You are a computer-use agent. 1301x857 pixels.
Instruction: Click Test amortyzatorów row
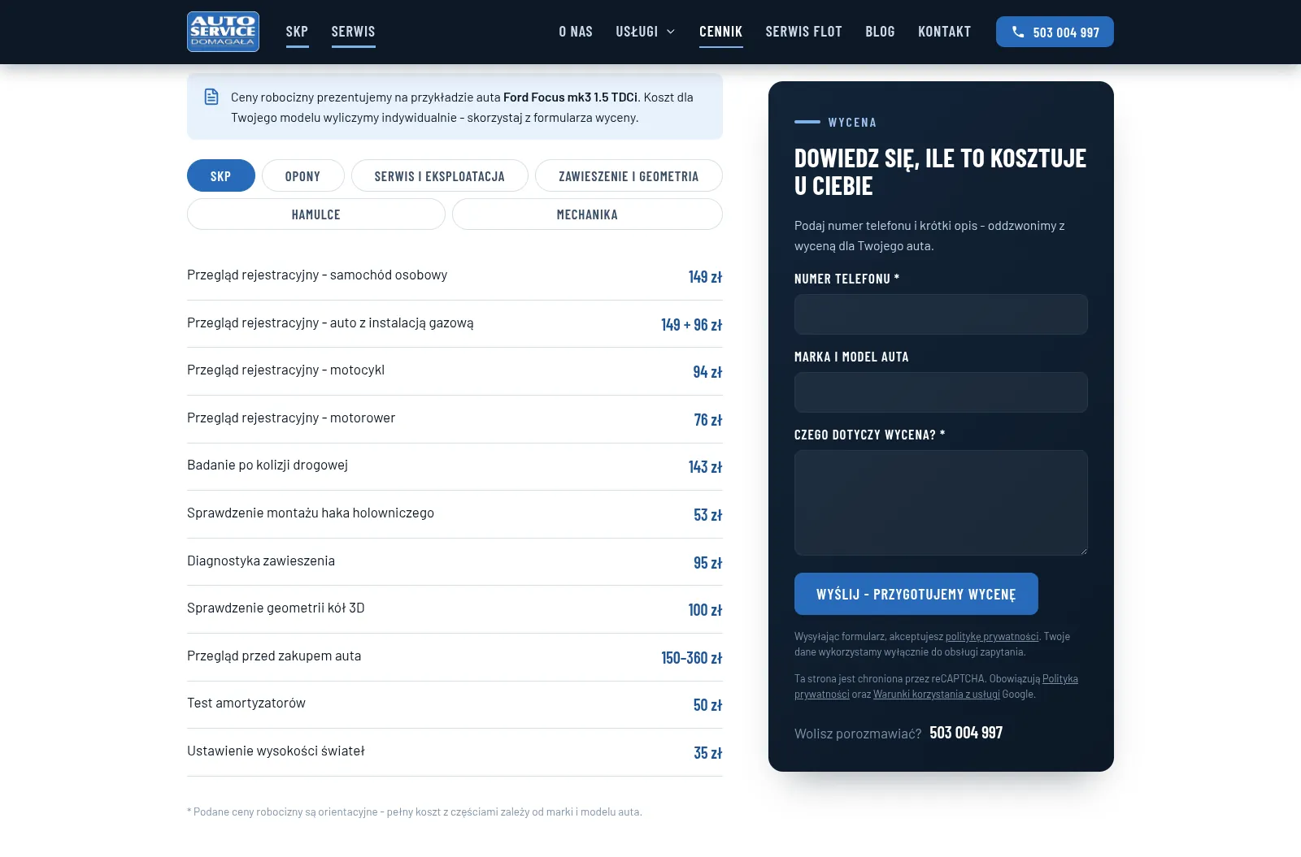click(455, 704)
